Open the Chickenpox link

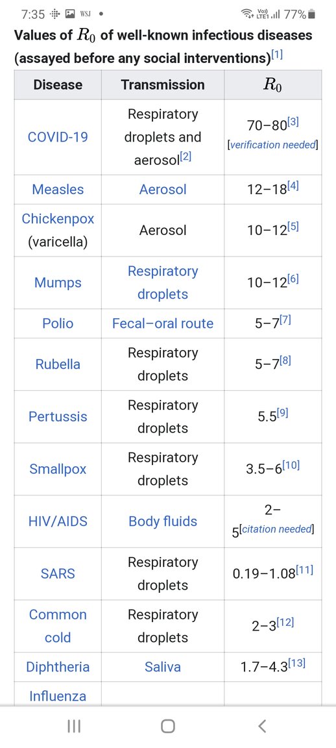(x=58, y=219)
